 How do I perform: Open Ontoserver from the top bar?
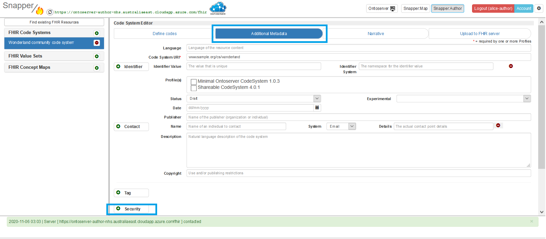(382, 9)
